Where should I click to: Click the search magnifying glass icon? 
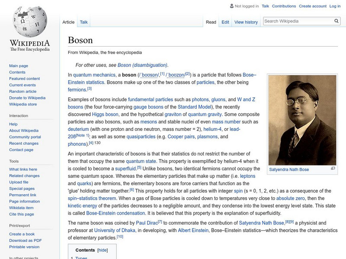[336, 21]
